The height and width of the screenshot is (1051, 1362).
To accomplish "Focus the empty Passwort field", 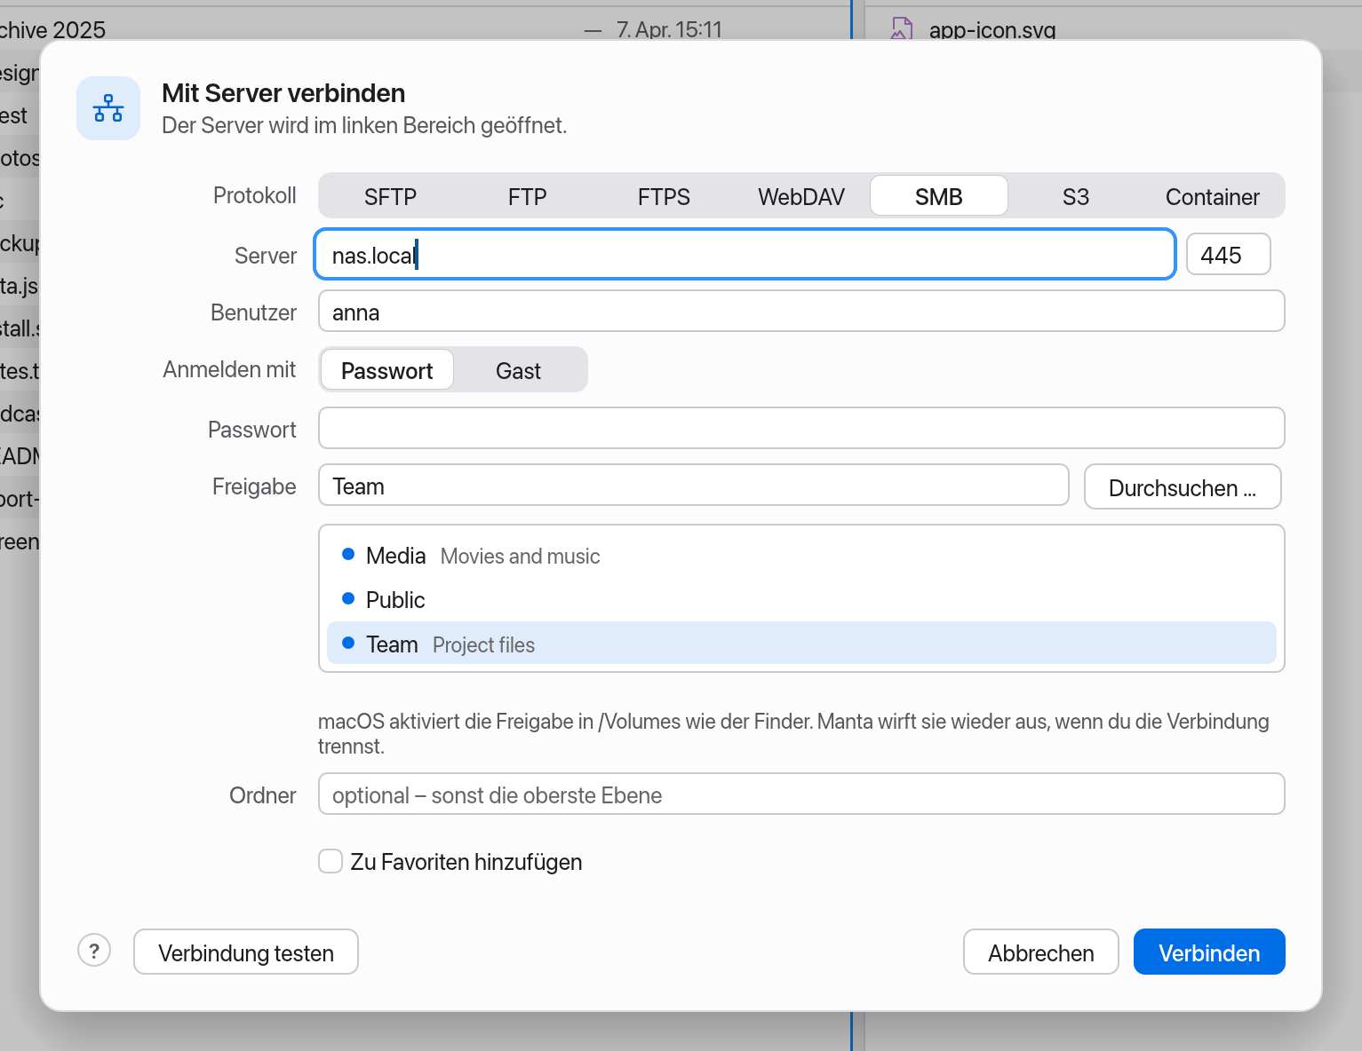I will tap(801, 429).
